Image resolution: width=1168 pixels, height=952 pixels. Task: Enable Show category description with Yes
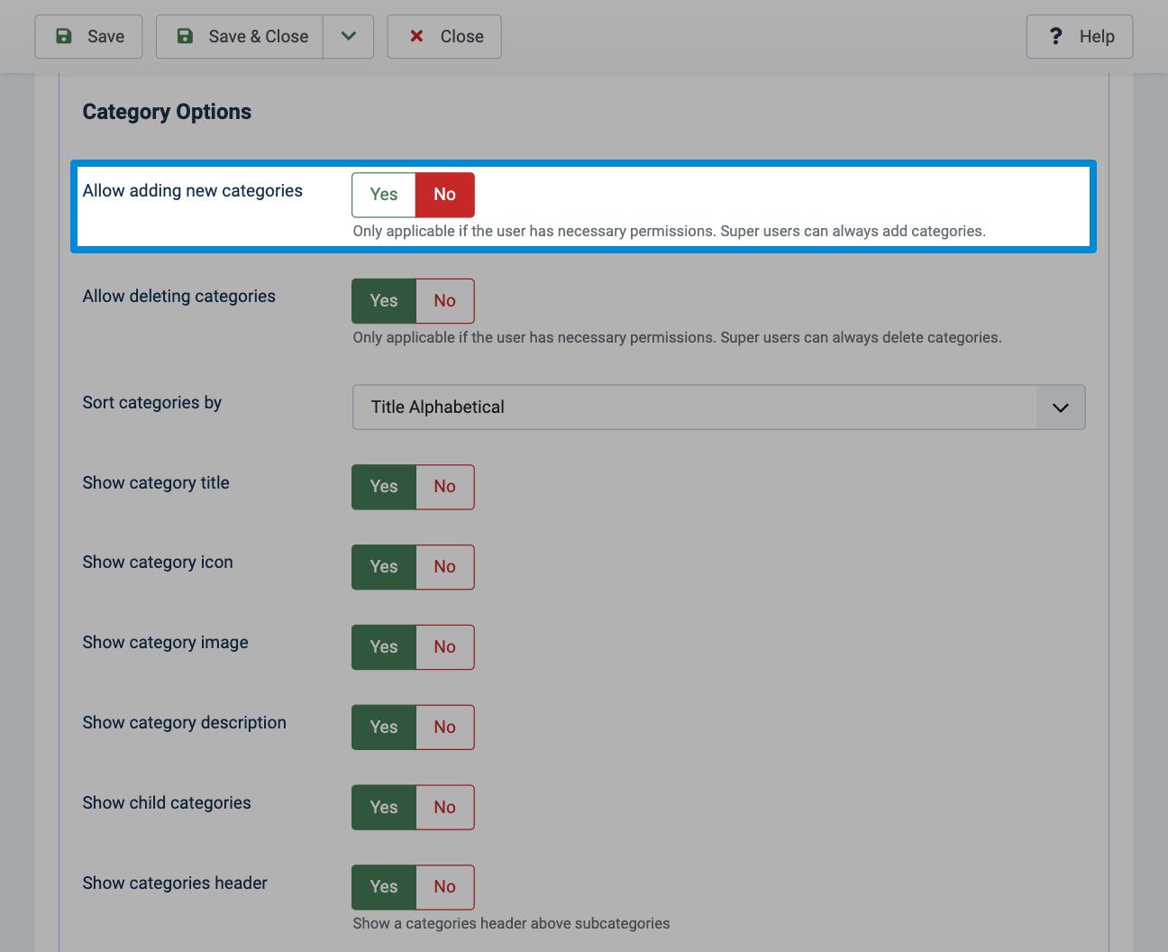384,728
